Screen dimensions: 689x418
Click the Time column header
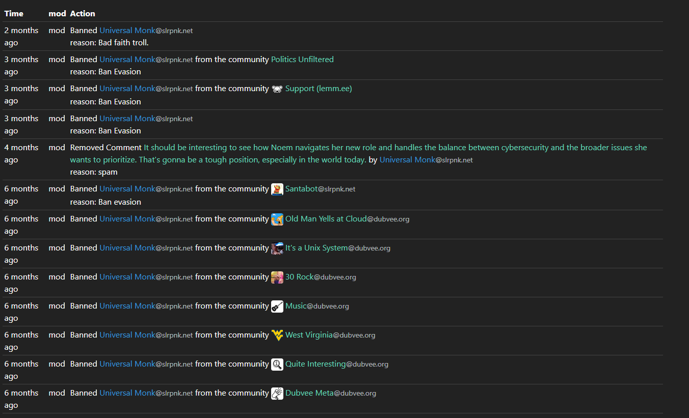[14, 13]
